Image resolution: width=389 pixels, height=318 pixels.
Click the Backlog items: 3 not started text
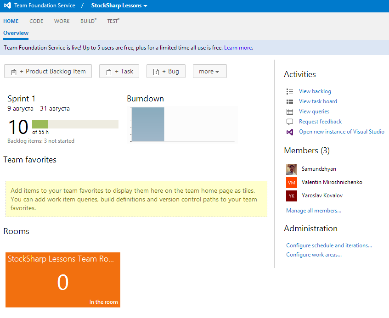pyautogui.click(x=41, y=141)
